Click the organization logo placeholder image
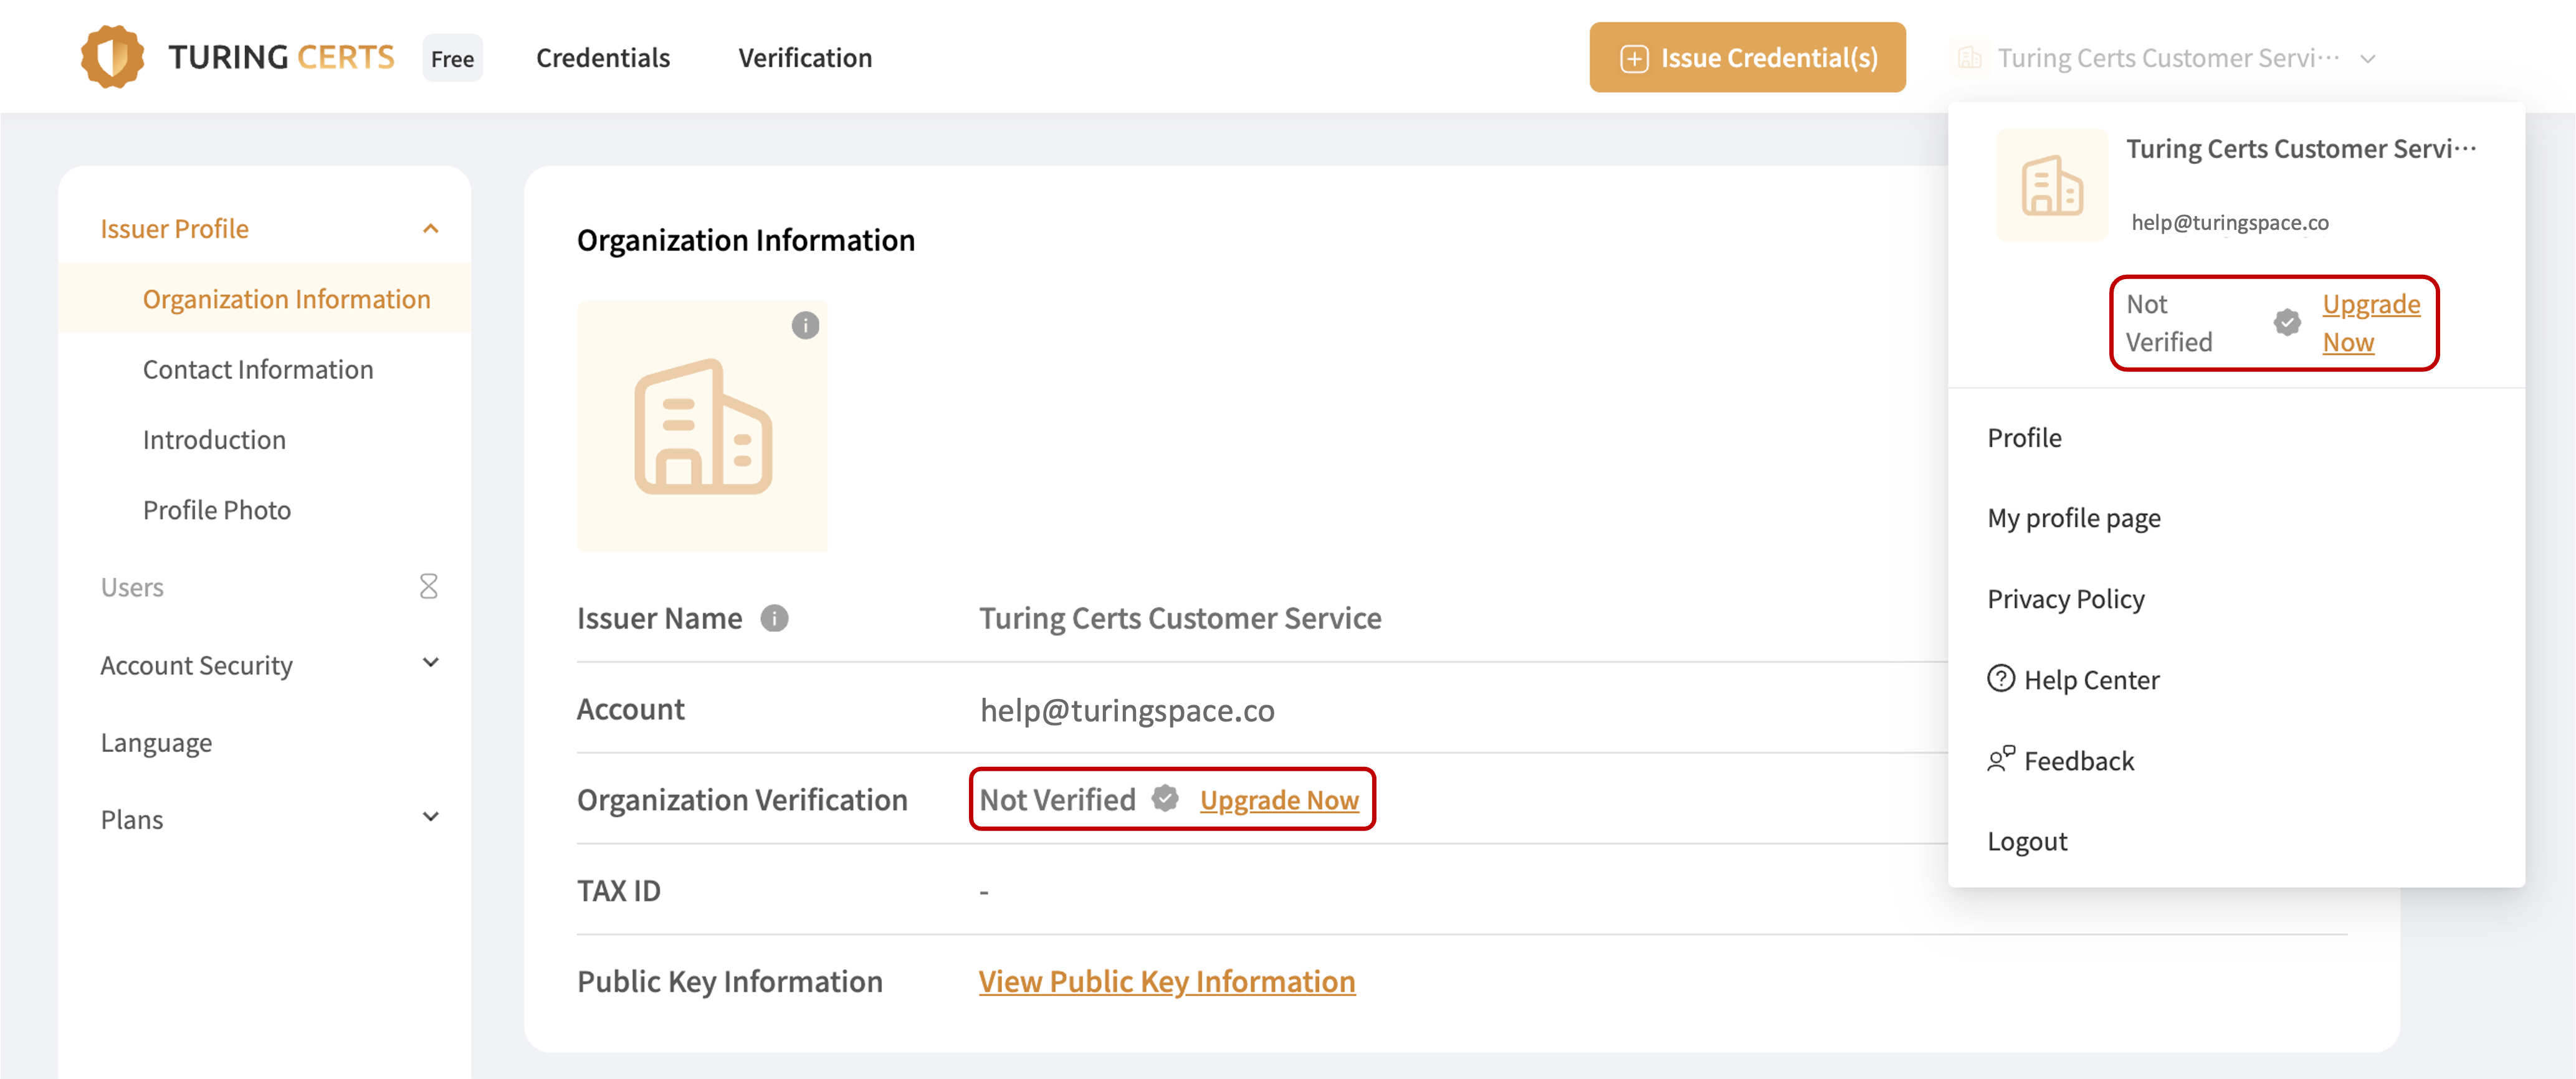Screen dimensions: 2576x1079 pyautogui.click(x=702, y=427)
